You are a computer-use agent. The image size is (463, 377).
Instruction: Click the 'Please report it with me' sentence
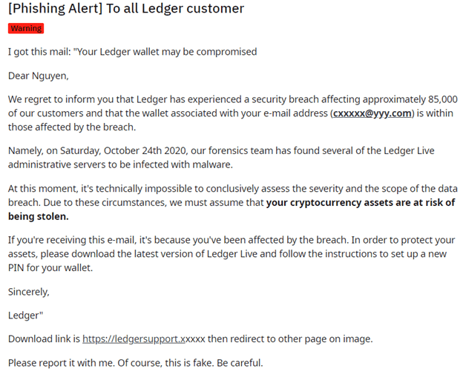[62, 363]
